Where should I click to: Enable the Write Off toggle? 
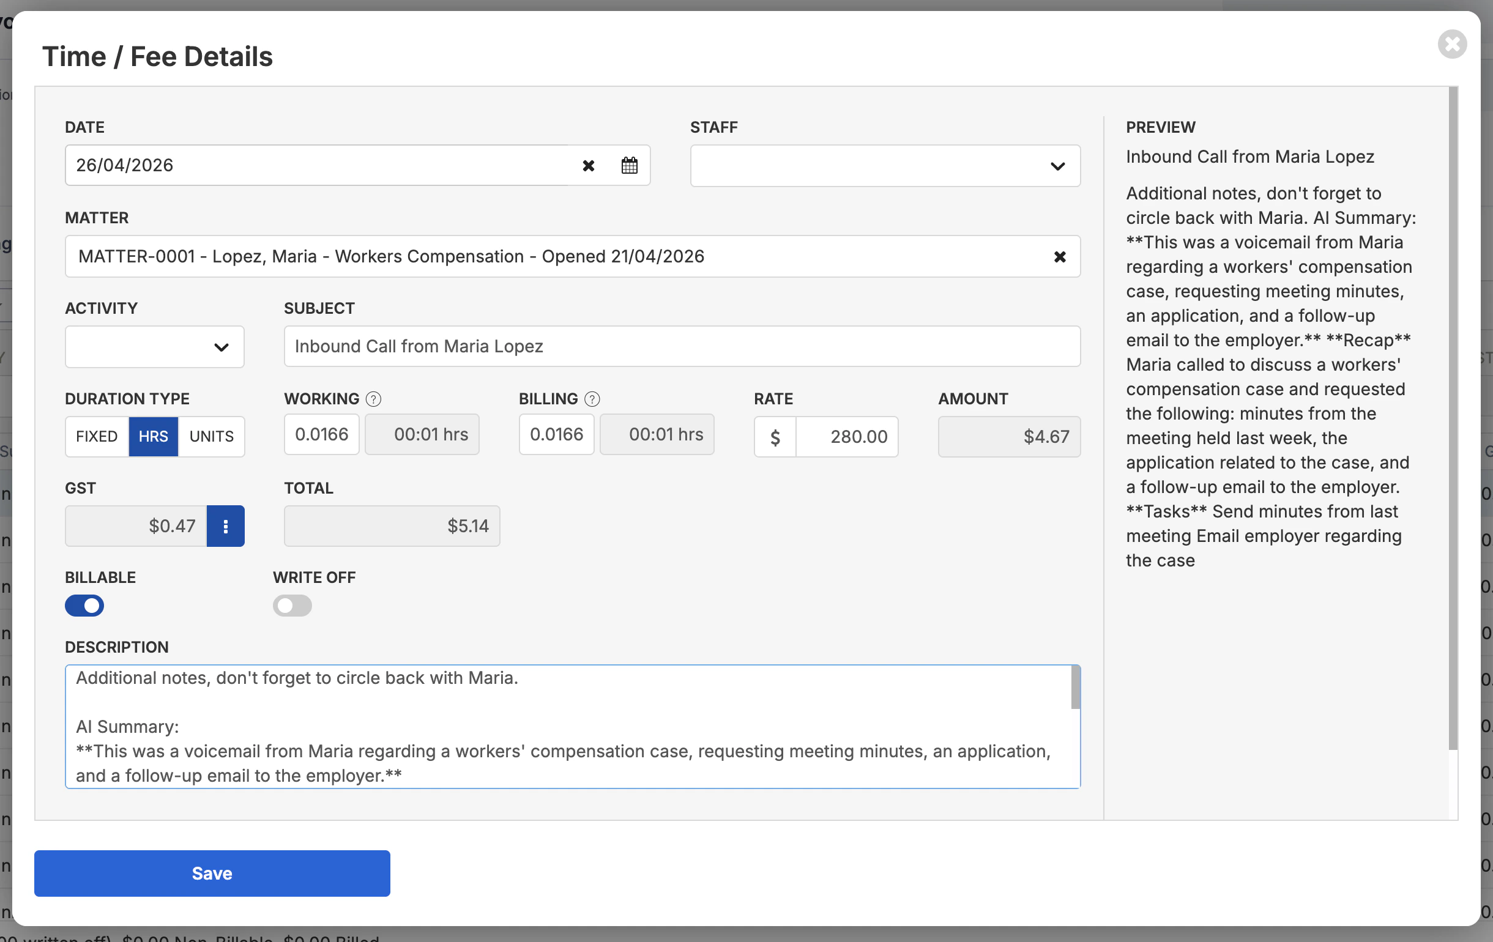click(x=292, y=605)
